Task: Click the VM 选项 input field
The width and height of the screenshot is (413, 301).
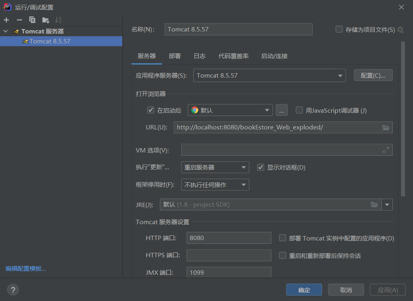Action: click(287, 150)
